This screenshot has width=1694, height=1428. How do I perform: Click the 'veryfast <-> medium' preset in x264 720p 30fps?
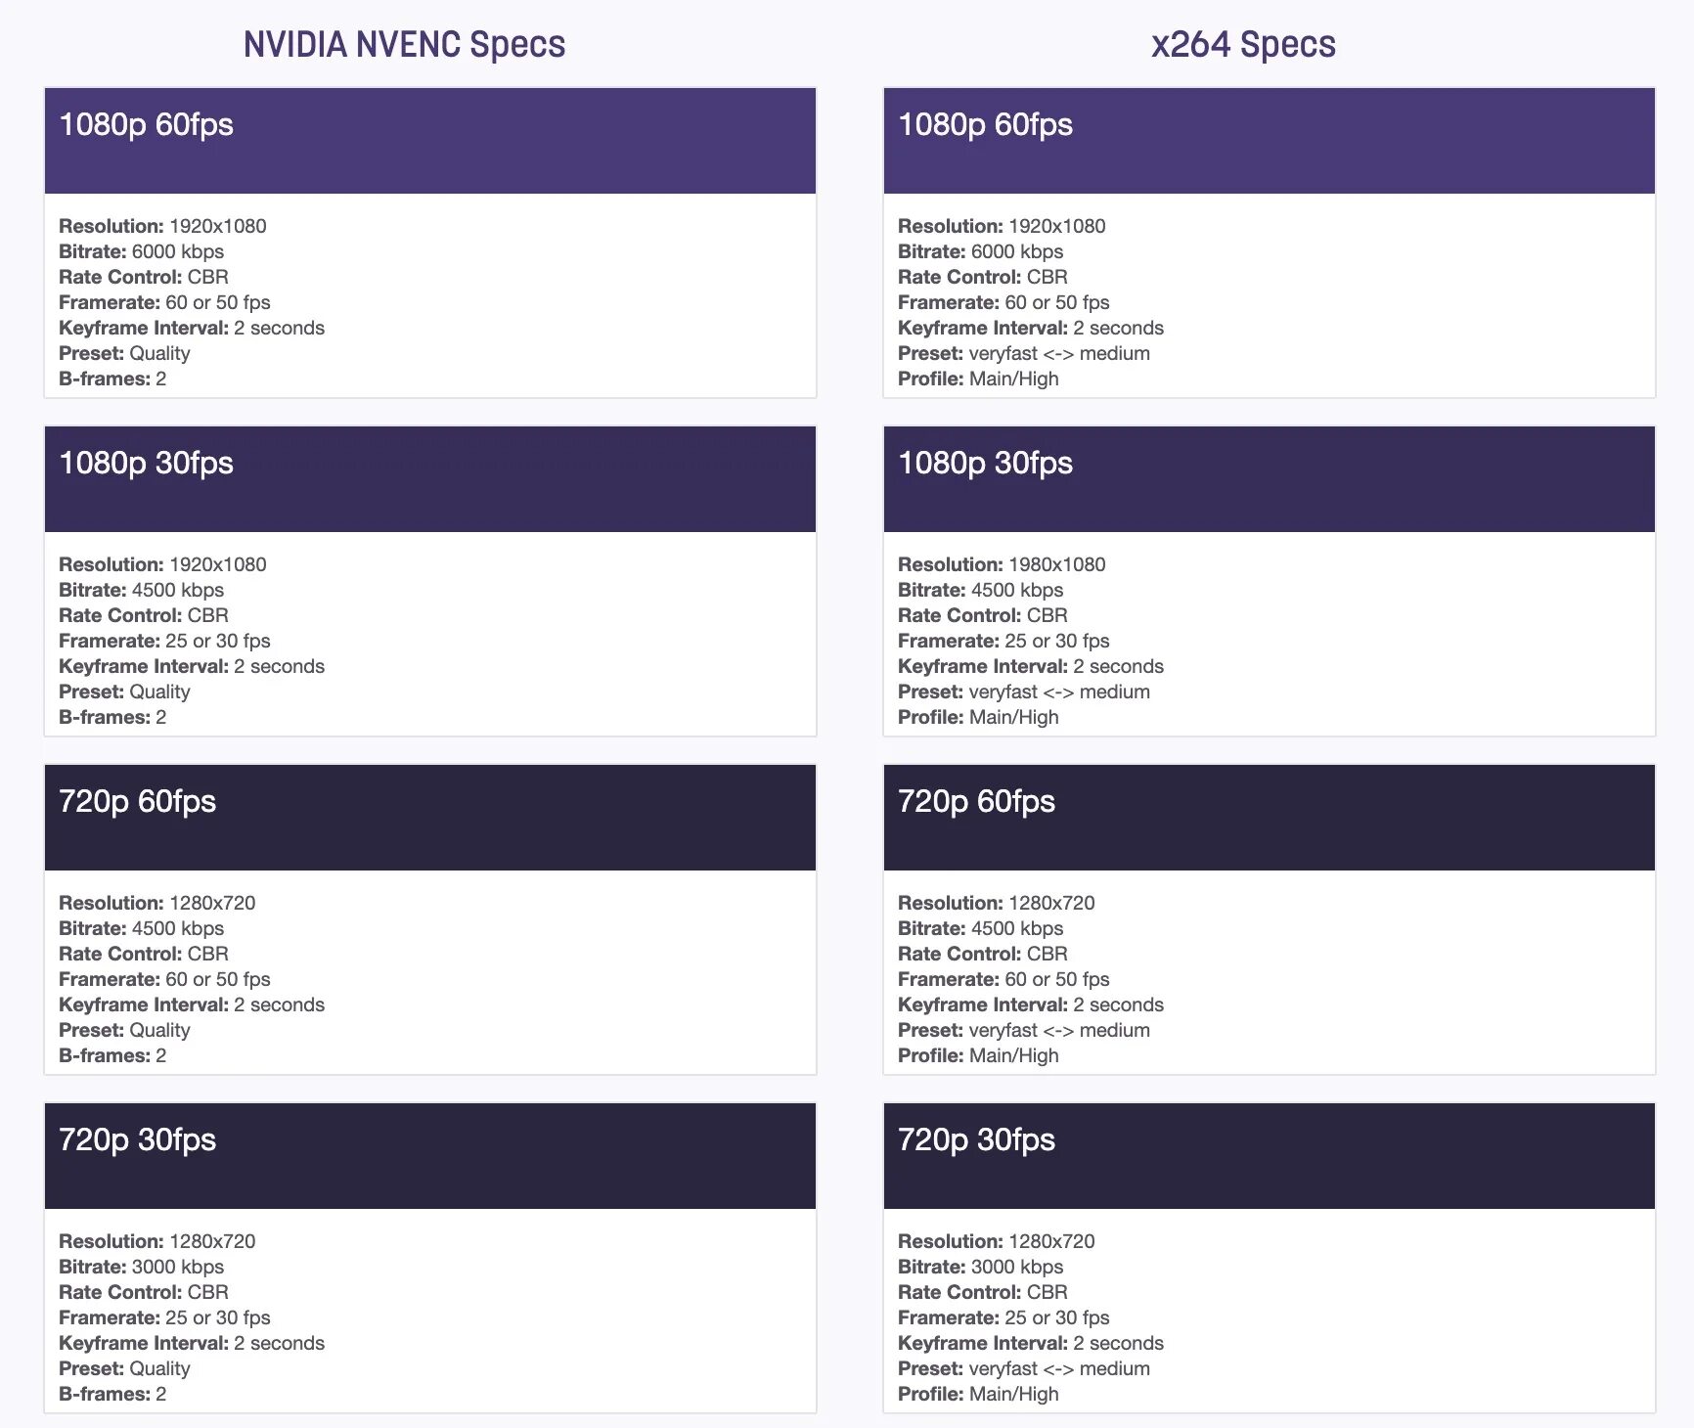pos(1059,1368)
